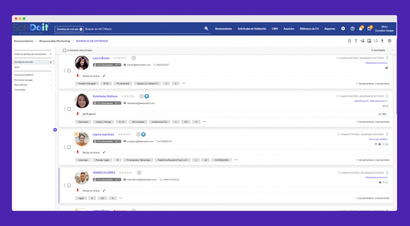The width and height of the screenshot is (410, 226).
Task: Open CV y Documentos dropdown arrow for MARIO FLORES
Action: [x=120, y=180]
